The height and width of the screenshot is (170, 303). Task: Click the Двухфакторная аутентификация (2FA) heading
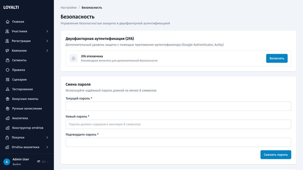pos(100,38)
